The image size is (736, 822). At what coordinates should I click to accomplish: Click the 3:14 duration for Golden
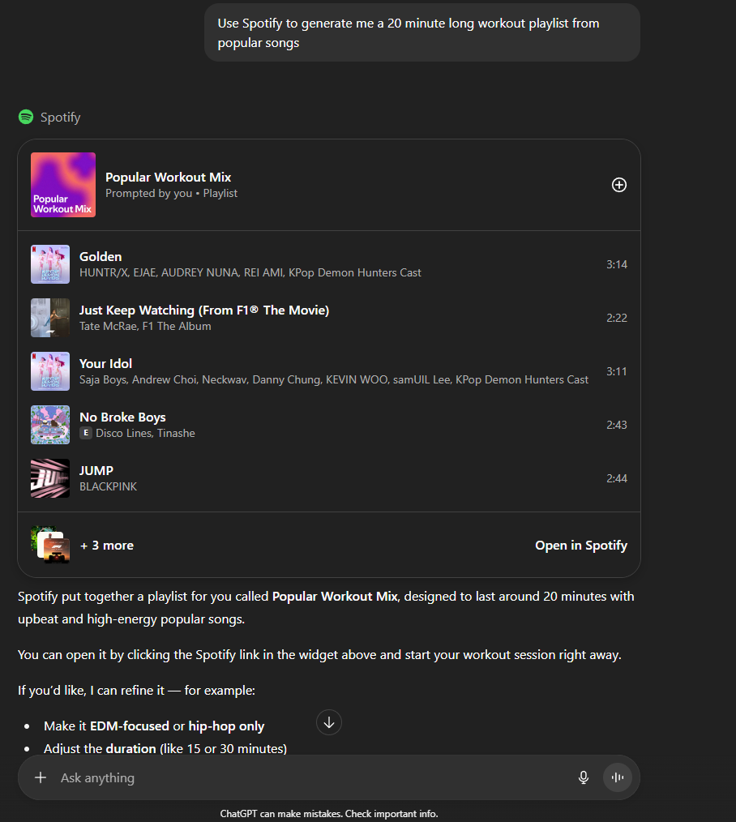click(x=617, y=265)
